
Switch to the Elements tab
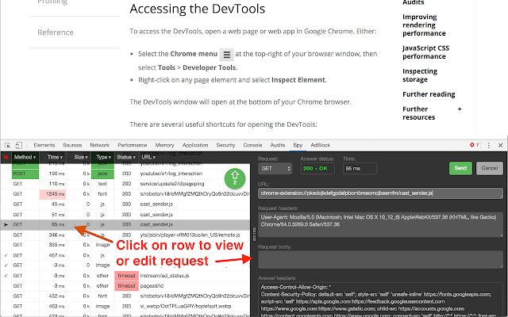[x=44, y=145]
